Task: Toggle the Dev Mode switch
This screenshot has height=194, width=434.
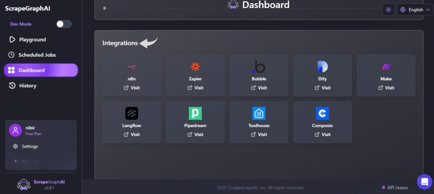Action: 64,24
